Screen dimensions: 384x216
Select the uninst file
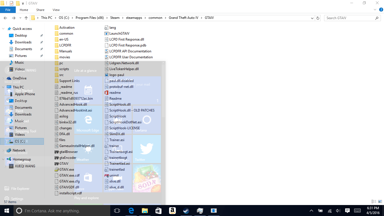(x=111, y=175)
